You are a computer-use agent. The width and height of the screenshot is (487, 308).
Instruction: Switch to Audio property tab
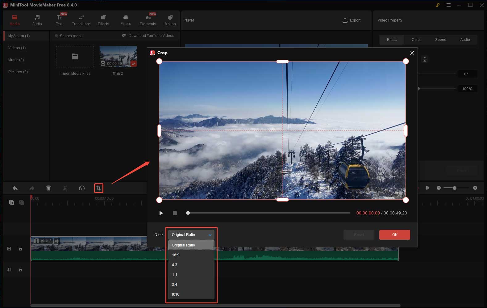point(465,40)
